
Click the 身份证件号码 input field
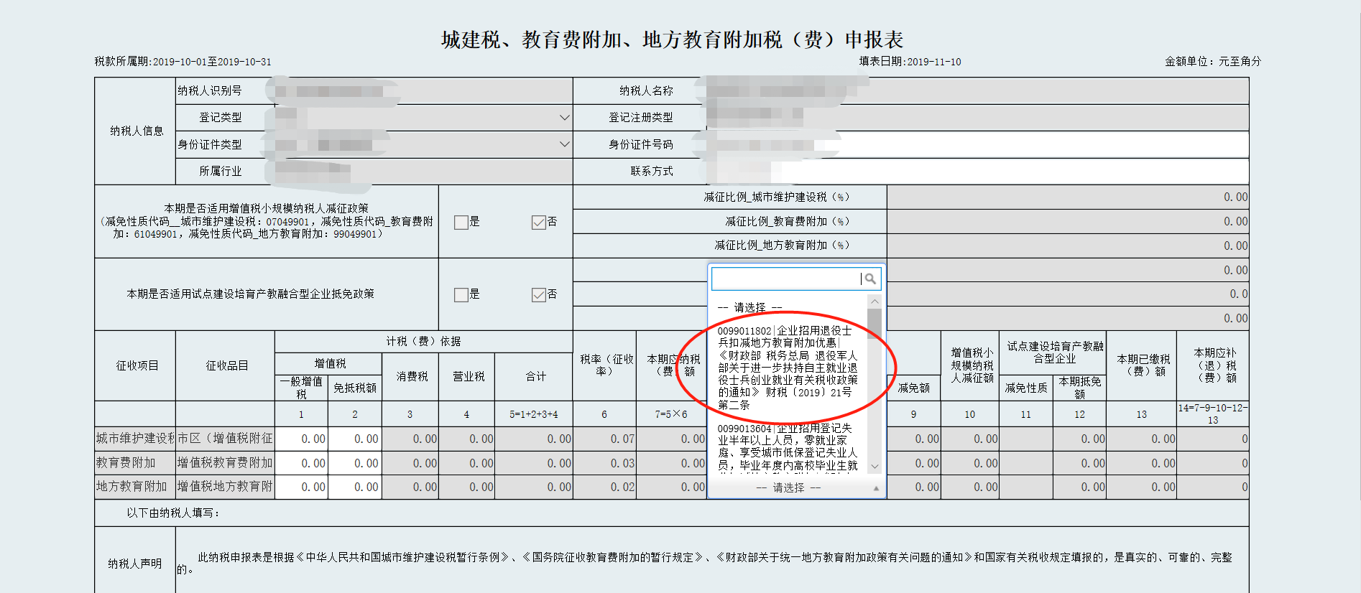click(x=977, y=144)
